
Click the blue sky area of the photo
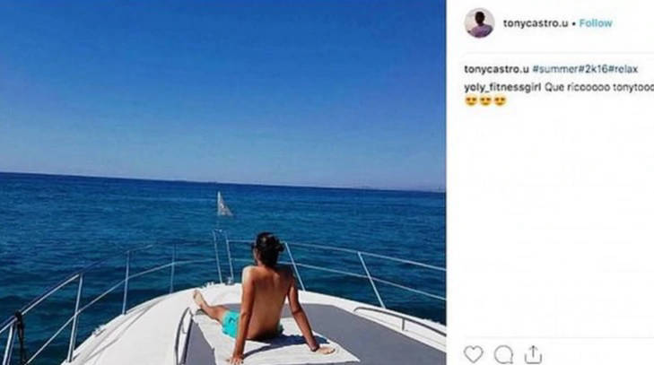click(x=222, y=83)
